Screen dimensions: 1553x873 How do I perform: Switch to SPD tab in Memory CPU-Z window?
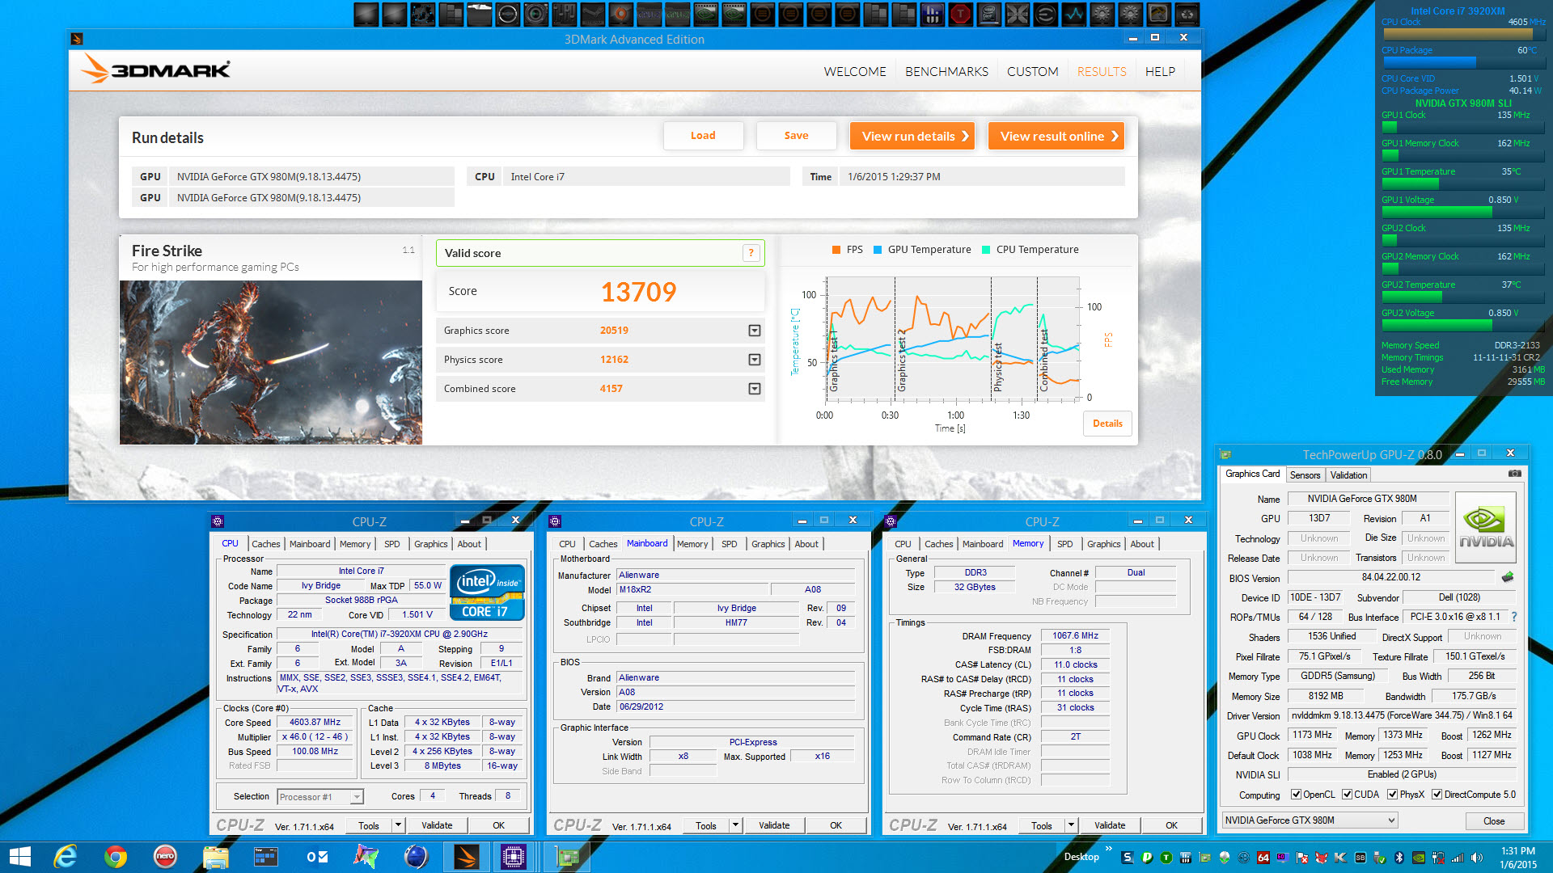point(1064,544)
